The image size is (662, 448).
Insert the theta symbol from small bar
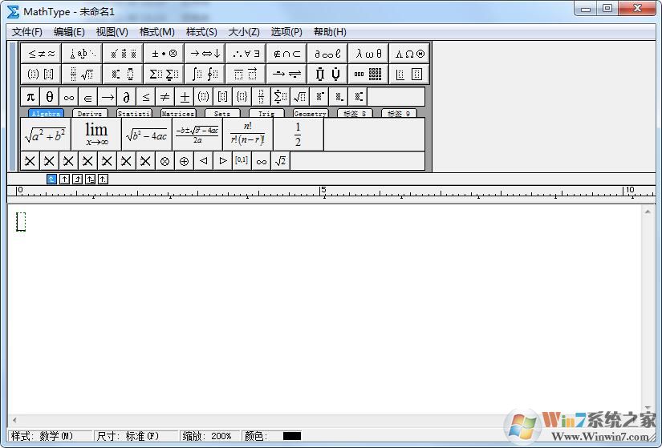point(50,97)
